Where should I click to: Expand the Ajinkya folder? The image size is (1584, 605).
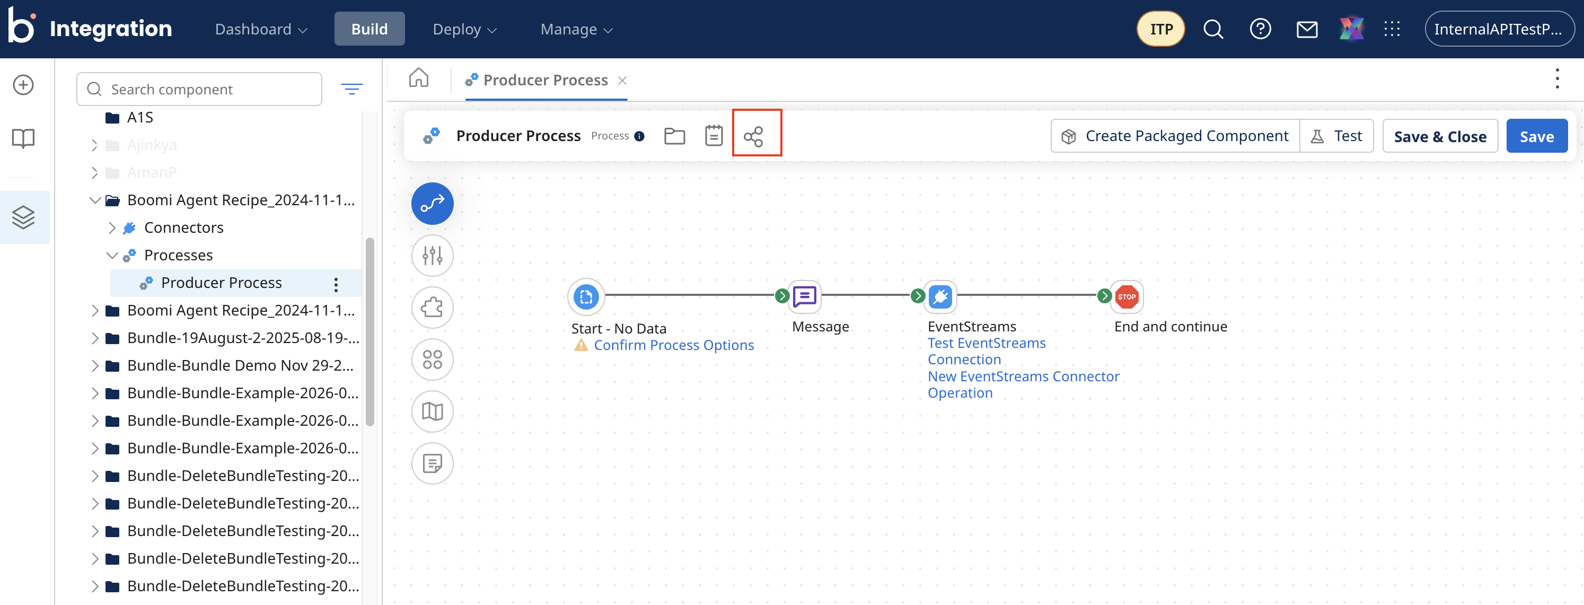pyautogui.click(x=94, y=145)
